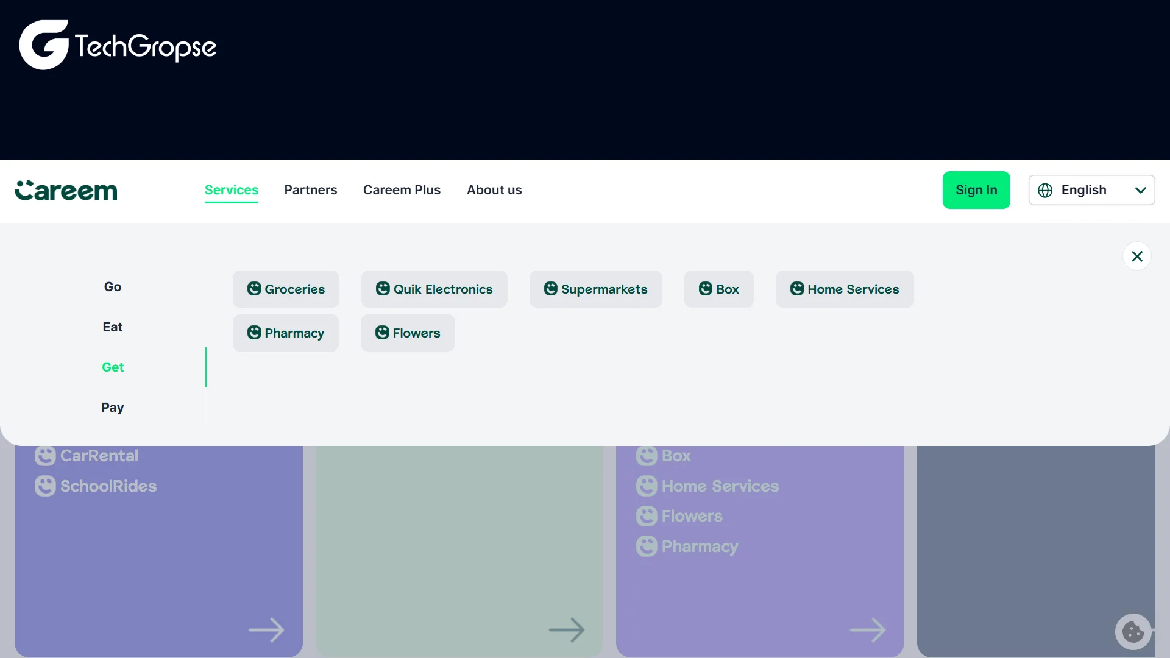Open the Quik Electronics service chip
This screenshot has height=658, width=1170.
434,289
